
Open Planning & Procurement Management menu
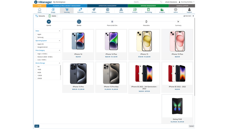[67, 6]
